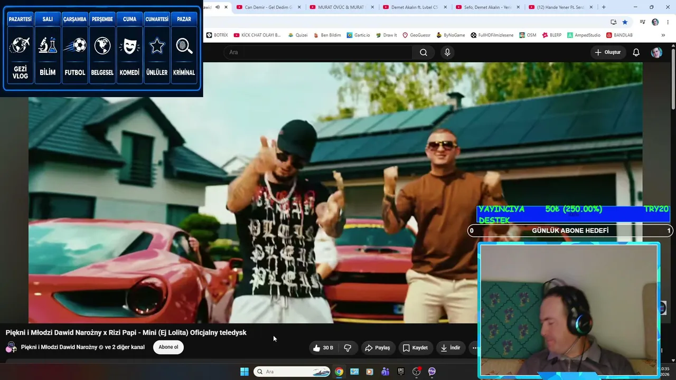This screenshot has height=380, width=676.
Task: Dislike the video with thumbs down
Action: (348, 348)
